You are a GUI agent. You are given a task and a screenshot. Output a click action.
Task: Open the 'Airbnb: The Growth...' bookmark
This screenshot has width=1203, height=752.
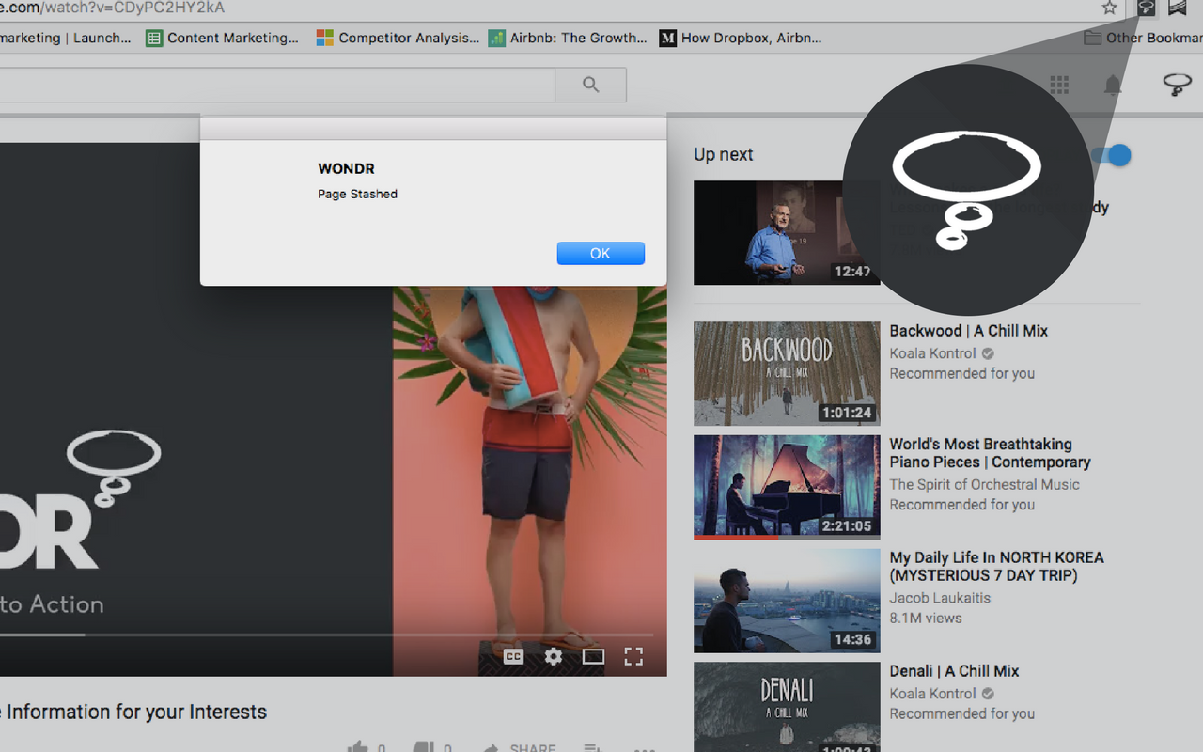tap(568, 38)
